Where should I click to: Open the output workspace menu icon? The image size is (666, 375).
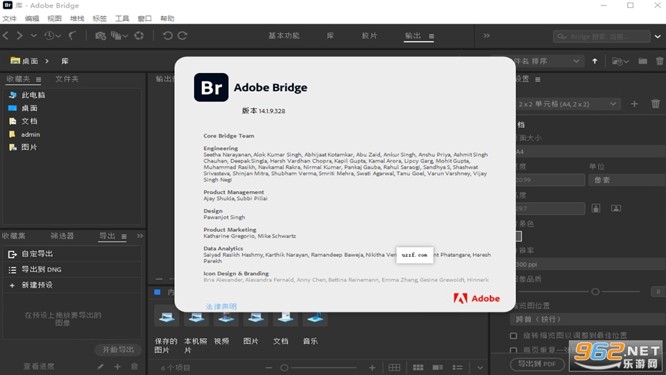click(x=432, y=36)
